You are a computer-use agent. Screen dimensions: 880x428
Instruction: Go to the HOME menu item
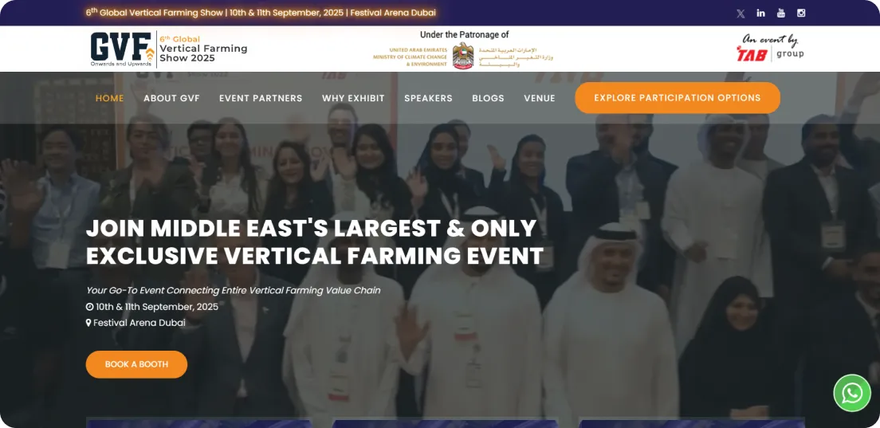coord(109,98)
